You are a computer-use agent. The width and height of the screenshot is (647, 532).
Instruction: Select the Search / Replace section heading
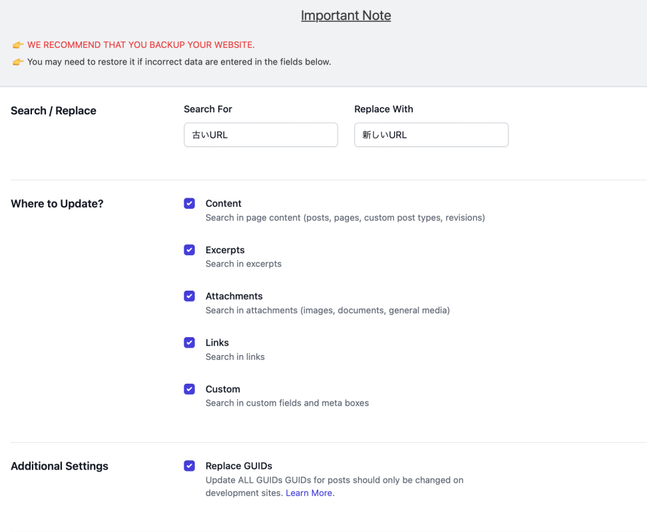tap(53, 111)
